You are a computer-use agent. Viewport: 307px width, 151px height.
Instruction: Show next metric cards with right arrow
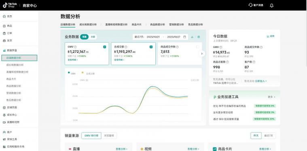[202, 54]
